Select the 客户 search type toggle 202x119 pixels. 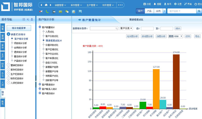[140, 11]
